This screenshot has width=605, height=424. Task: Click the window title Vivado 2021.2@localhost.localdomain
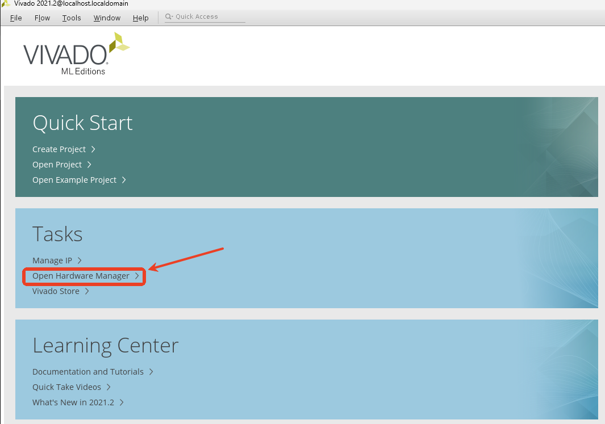coord(71,3)
